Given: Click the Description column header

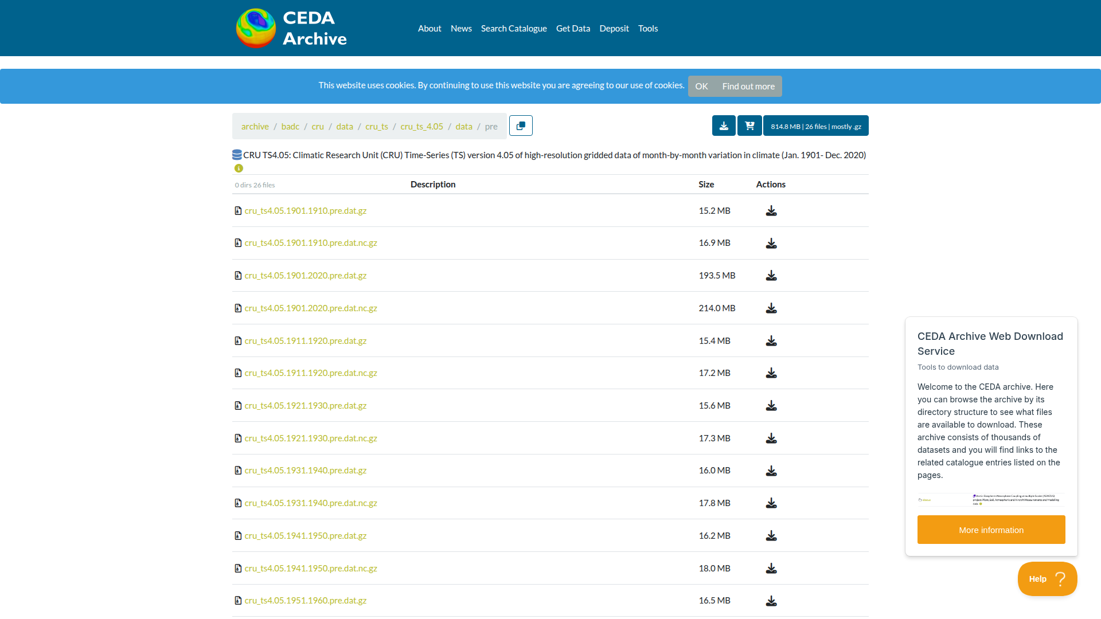Looking at the screenshot, I should click(433, 184).
